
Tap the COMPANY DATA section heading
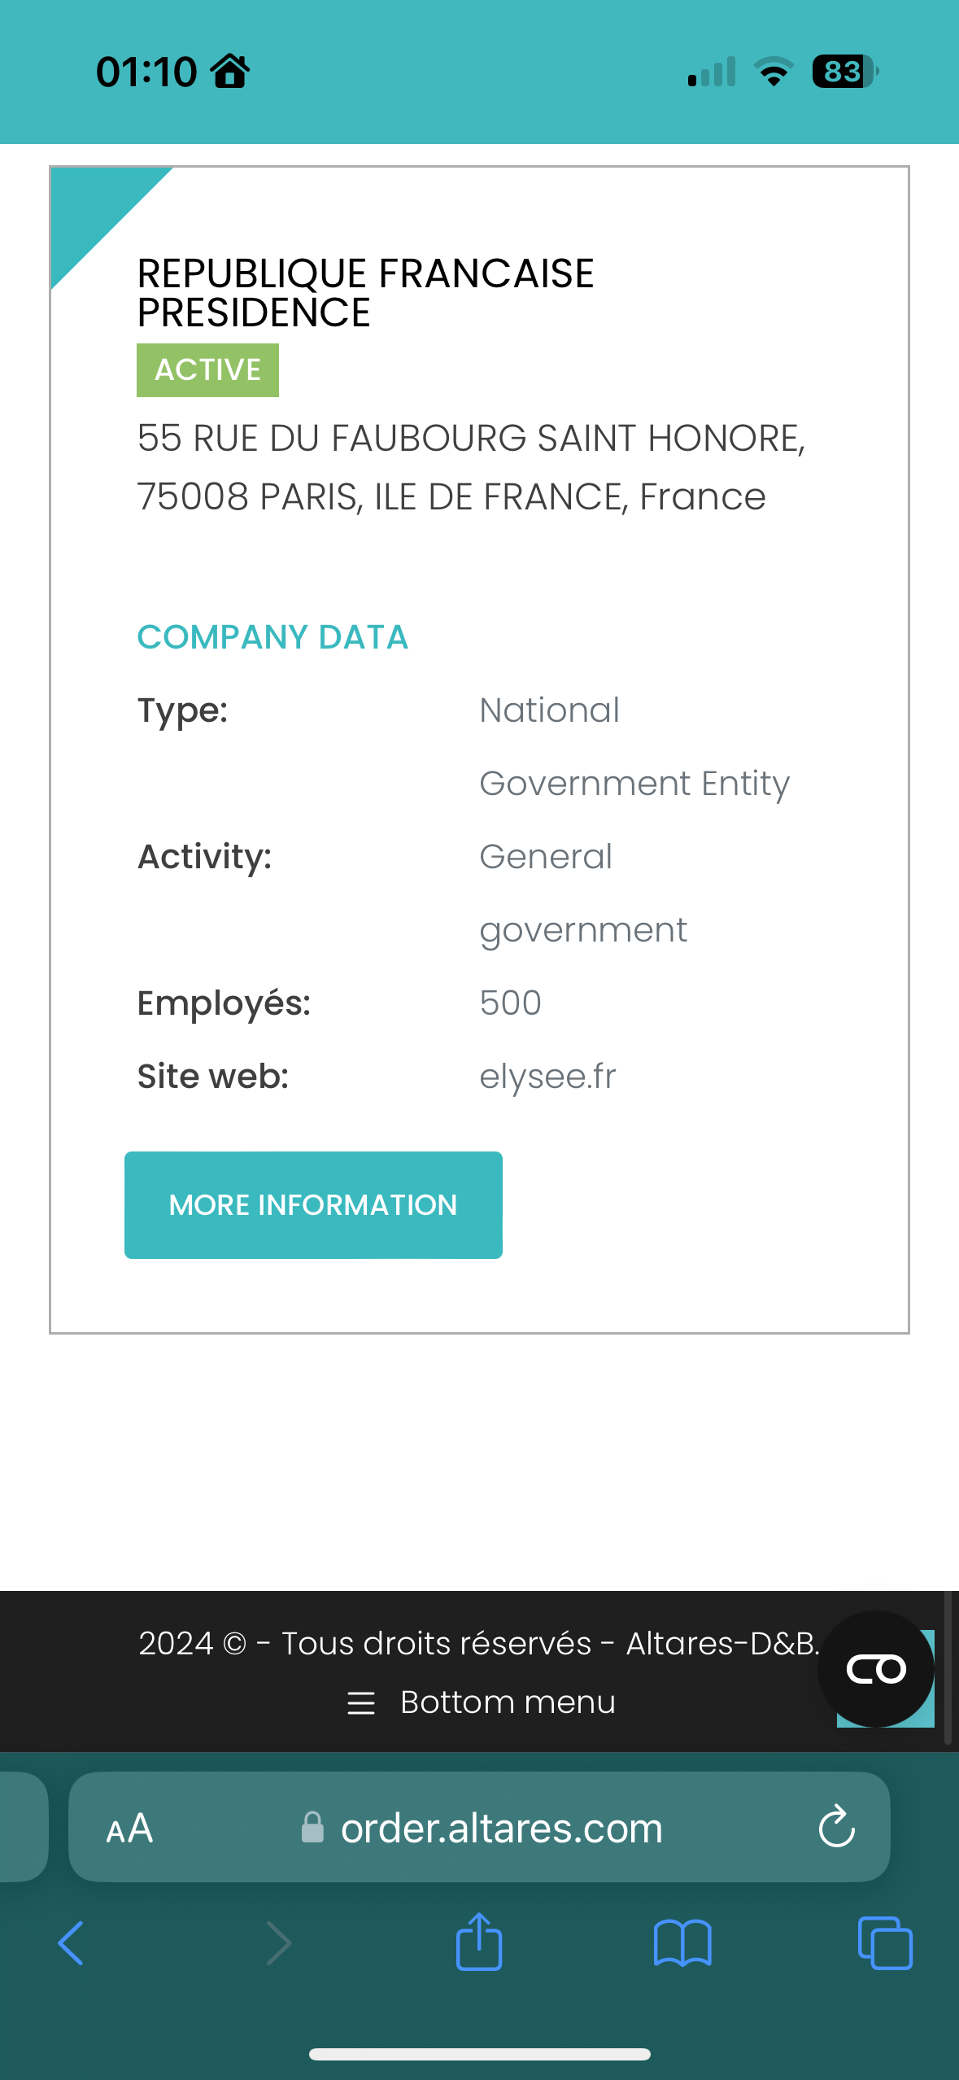(x=272, y=637)
